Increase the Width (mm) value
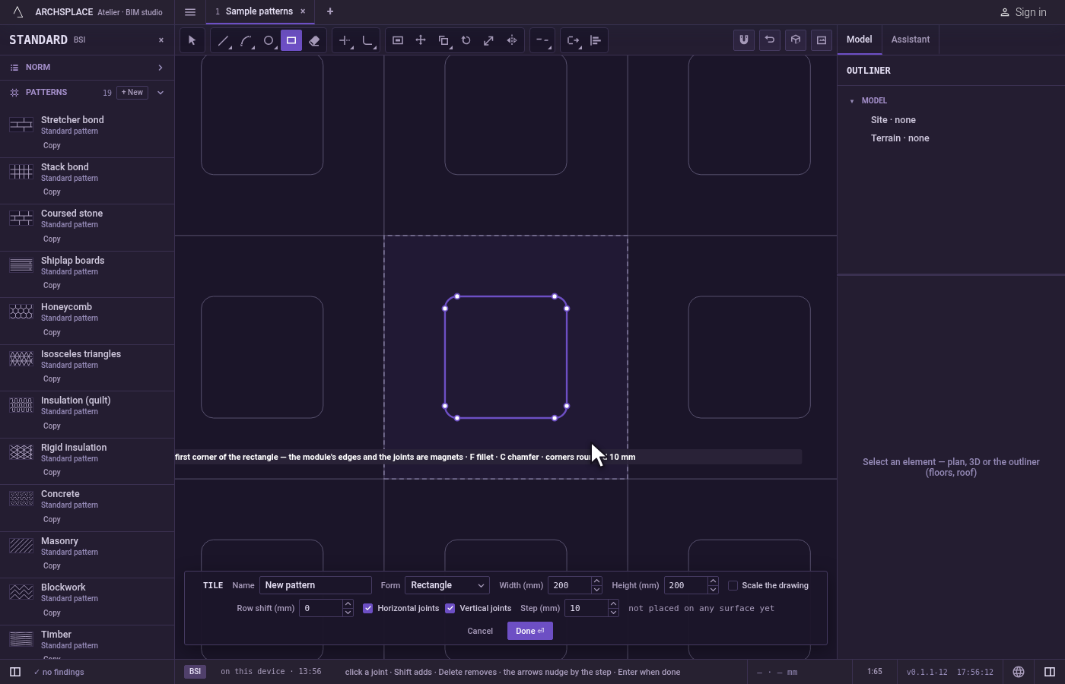Image resolution: width=1065 pixels, height=684 pixels. [x=596, y=581]
